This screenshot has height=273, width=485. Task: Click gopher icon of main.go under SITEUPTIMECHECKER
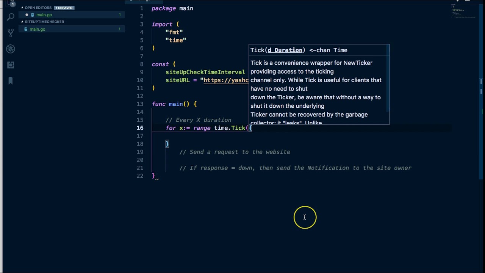(26, 29)
